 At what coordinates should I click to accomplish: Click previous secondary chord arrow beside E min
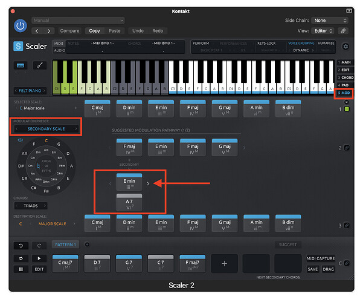[x=110, y=184]
